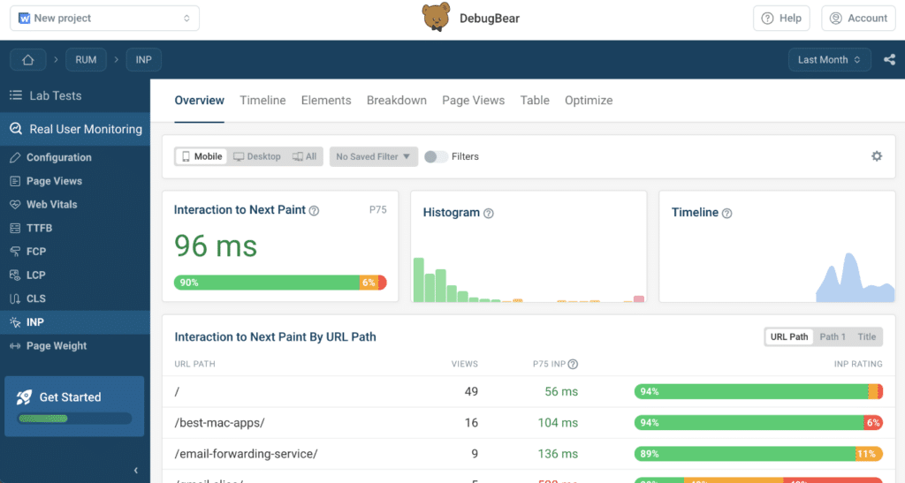
Task: Click the 96 ms value
Action: (216, 246)
